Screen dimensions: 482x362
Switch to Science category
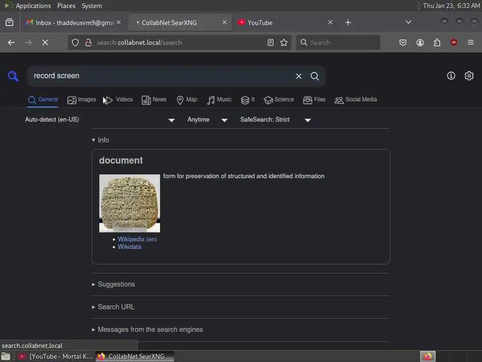tap(279, 100)
